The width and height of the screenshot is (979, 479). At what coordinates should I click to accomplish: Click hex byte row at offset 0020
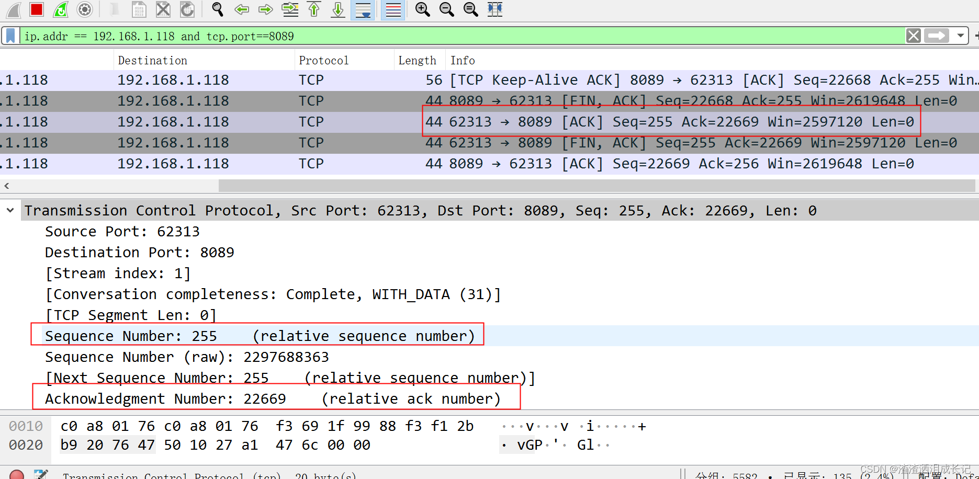coord(216,445)
